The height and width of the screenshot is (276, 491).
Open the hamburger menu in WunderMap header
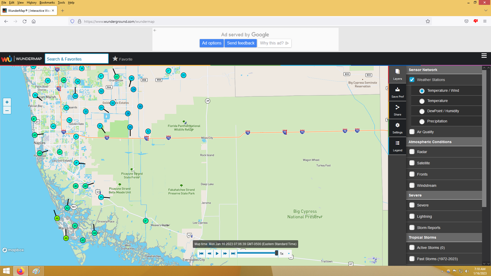coord(484,56)
